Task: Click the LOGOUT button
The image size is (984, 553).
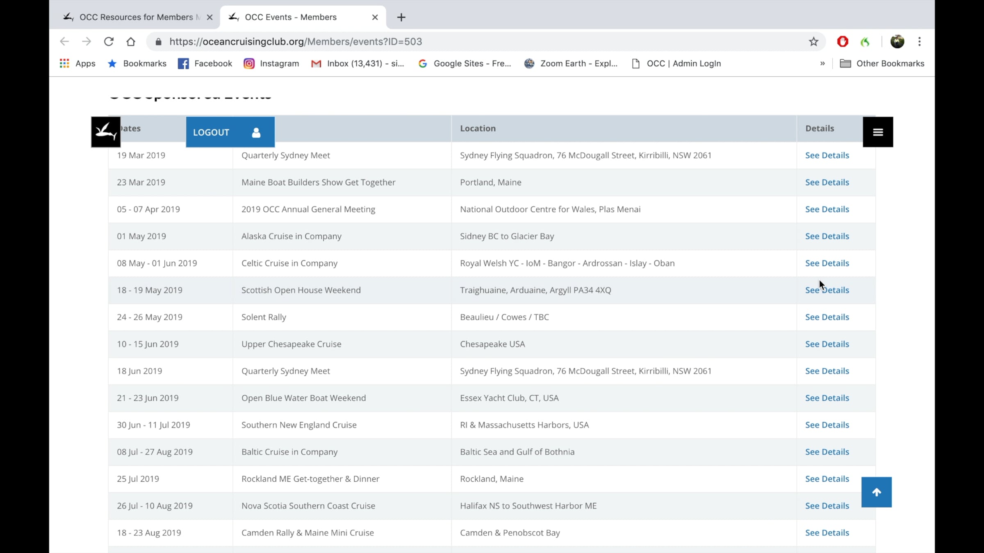Action: coord(230,132)
